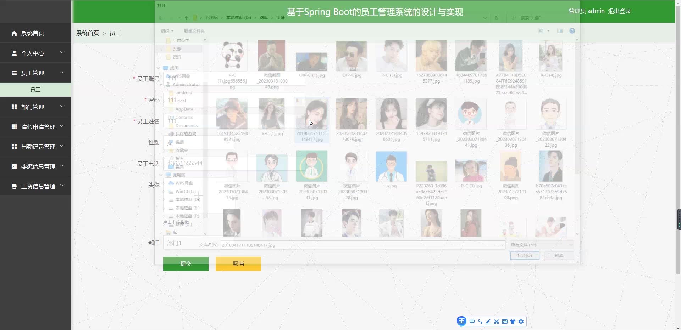Click the 图库 breadcrumb in the dialog address bar
Viewport: 681px width, 330px height.
point(264,18)
